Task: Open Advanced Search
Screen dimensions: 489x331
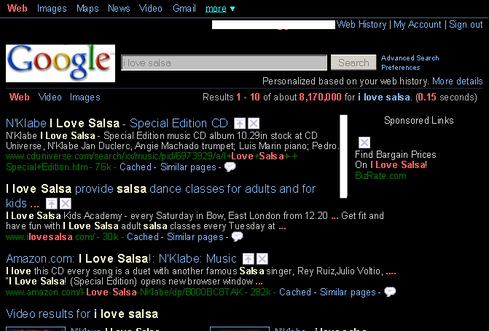Action: tap(410, 58)
